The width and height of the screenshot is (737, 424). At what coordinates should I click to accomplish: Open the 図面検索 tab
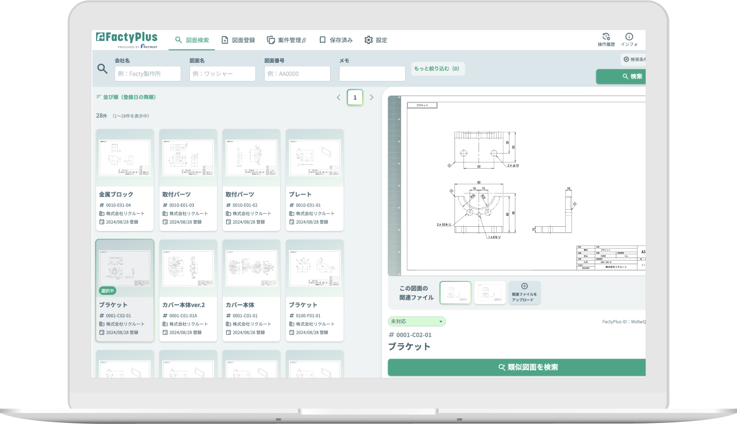pos(192,40)
